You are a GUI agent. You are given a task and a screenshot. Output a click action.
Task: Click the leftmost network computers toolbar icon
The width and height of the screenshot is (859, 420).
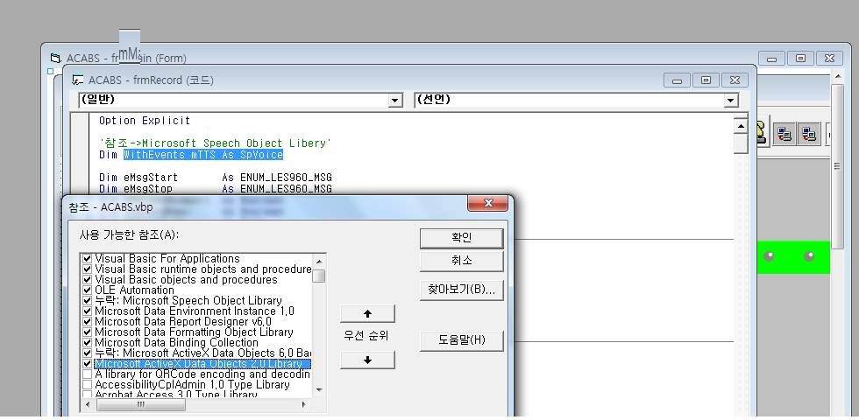point(784,134)
